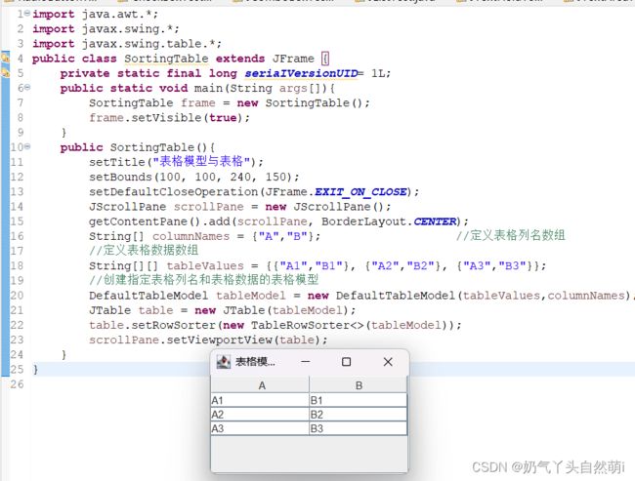Click the serialVersionUID field name
The image size is (635, 481).
pos(301,73)
